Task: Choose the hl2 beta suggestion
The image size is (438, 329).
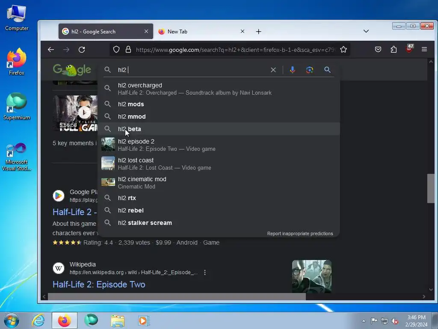Action: pos(219,129)
